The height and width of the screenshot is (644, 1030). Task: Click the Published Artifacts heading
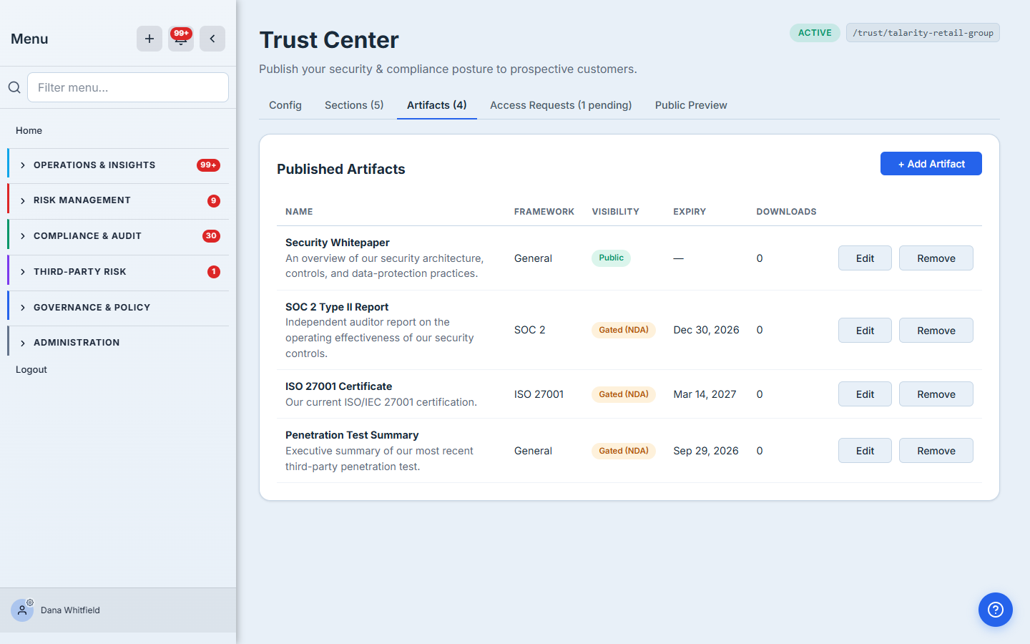pyautogui.click(x=341, y=169)
